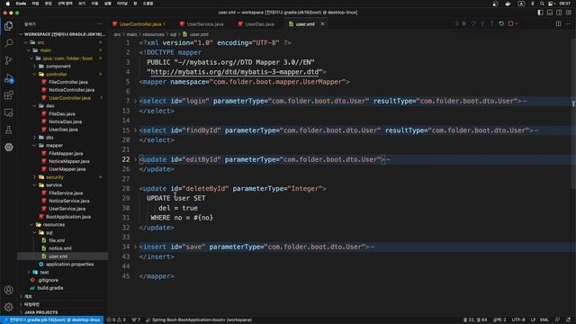
Task: Open BootApplication.java in explorer
Action: 68,217
